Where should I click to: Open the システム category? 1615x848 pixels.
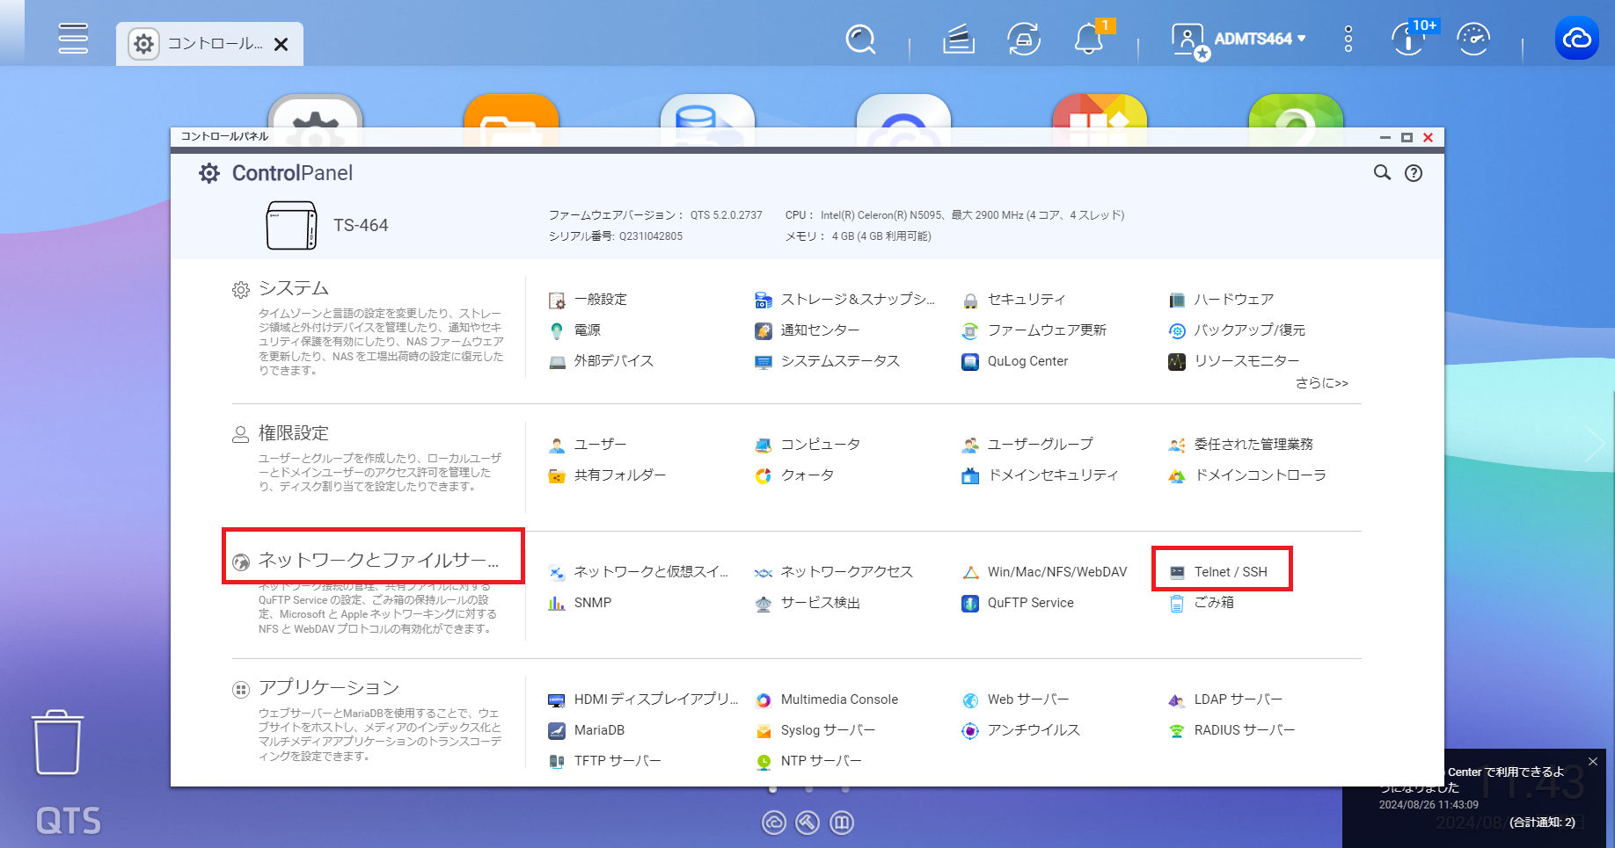pyautogui.click(x=294, y=289)
